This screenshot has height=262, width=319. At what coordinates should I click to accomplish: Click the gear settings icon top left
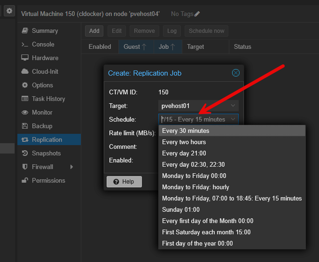pyautogui.click(x=9, y=11)
